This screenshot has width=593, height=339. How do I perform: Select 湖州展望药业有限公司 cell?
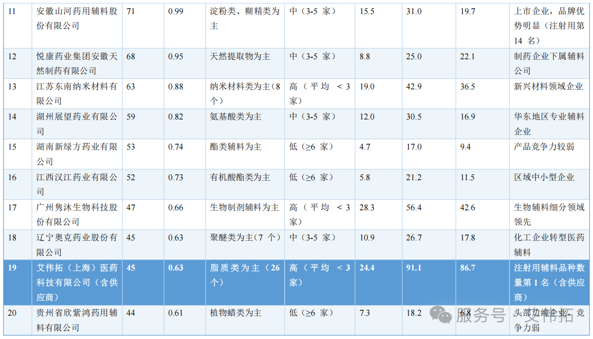(77, 124)
